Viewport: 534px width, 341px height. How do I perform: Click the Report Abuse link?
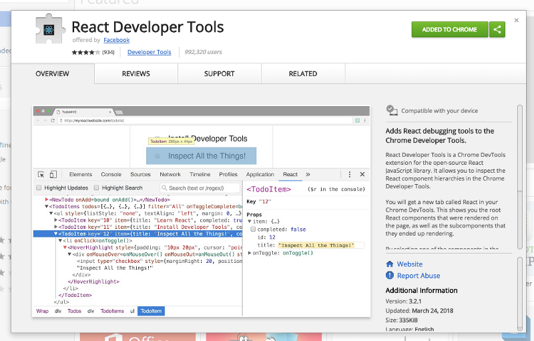tap(419, 276)
